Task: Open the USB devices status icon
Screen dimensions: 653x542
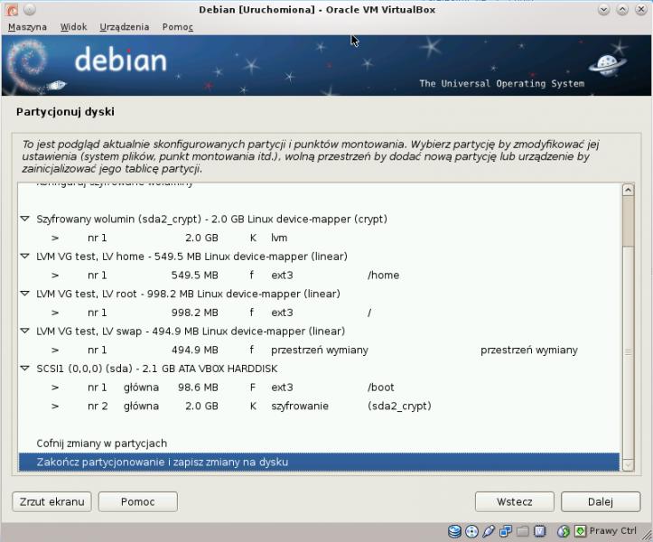Action: (x=489, y=531)
